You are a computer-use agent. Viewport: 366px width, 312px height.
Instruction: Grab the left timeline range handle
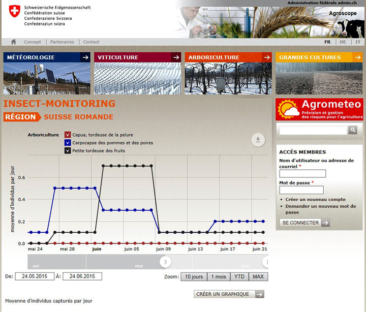[165, 262]
